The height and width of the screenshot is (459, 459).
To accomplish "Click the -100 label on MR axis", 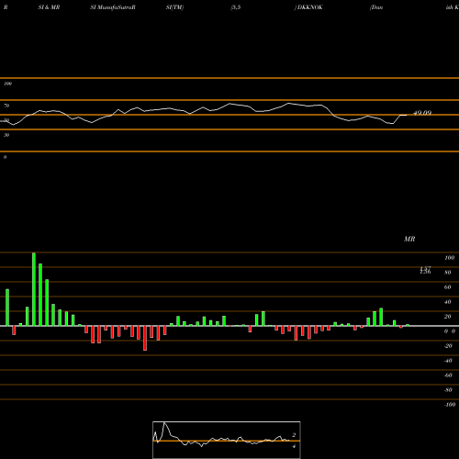I will point(450,405).
